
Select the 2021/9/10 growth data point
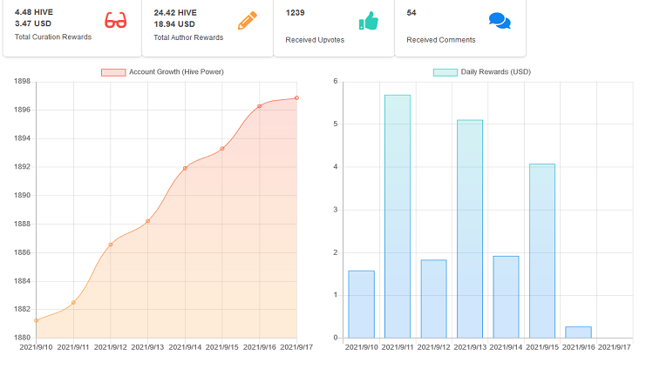[x=37, y=320]
